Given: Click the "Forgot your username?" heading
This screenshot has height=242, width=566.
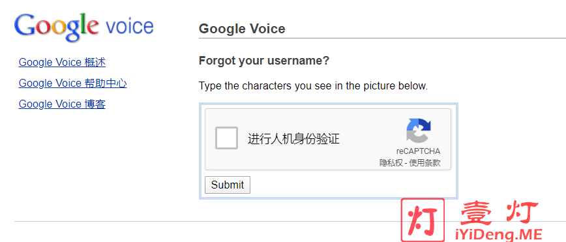Looking at the screenshot, I should tap(264, 61).
